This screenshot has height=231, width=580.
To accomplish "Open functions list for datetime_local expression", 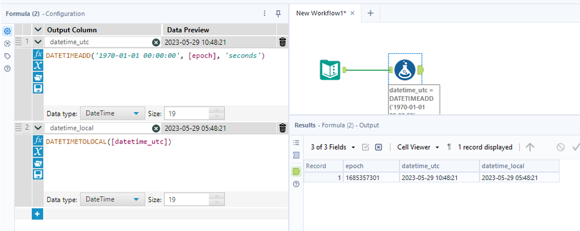I will coord(38,141).
